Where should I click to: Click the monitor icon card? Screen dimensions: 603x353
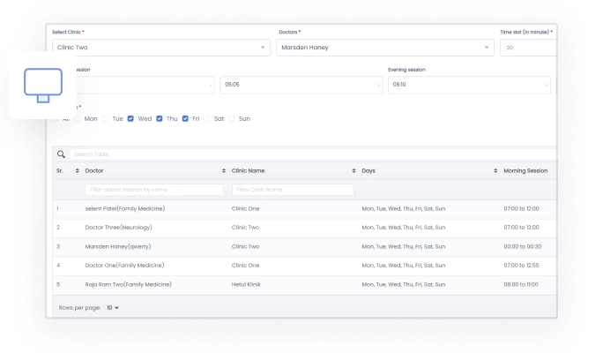42,85
